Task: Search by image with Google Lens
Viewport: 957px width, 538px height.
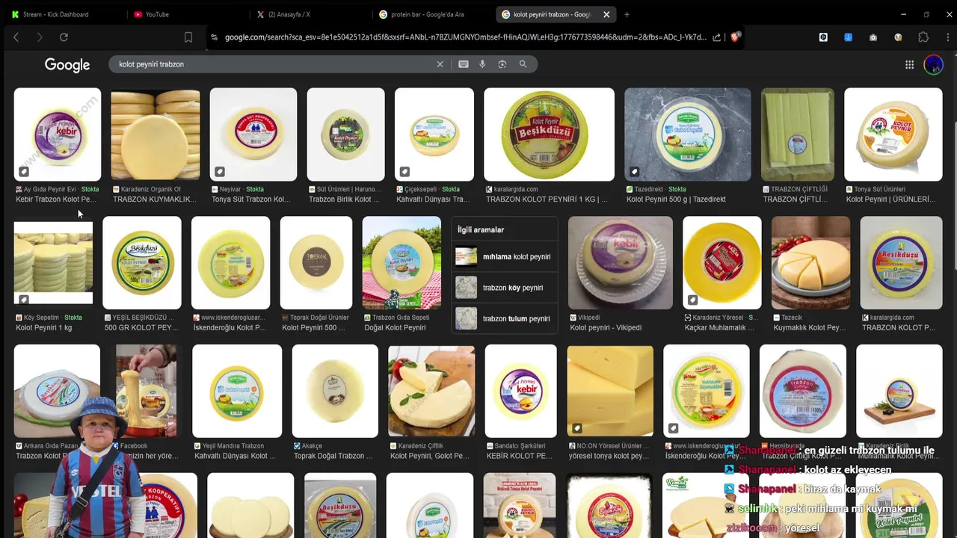Action: point(502,64)
